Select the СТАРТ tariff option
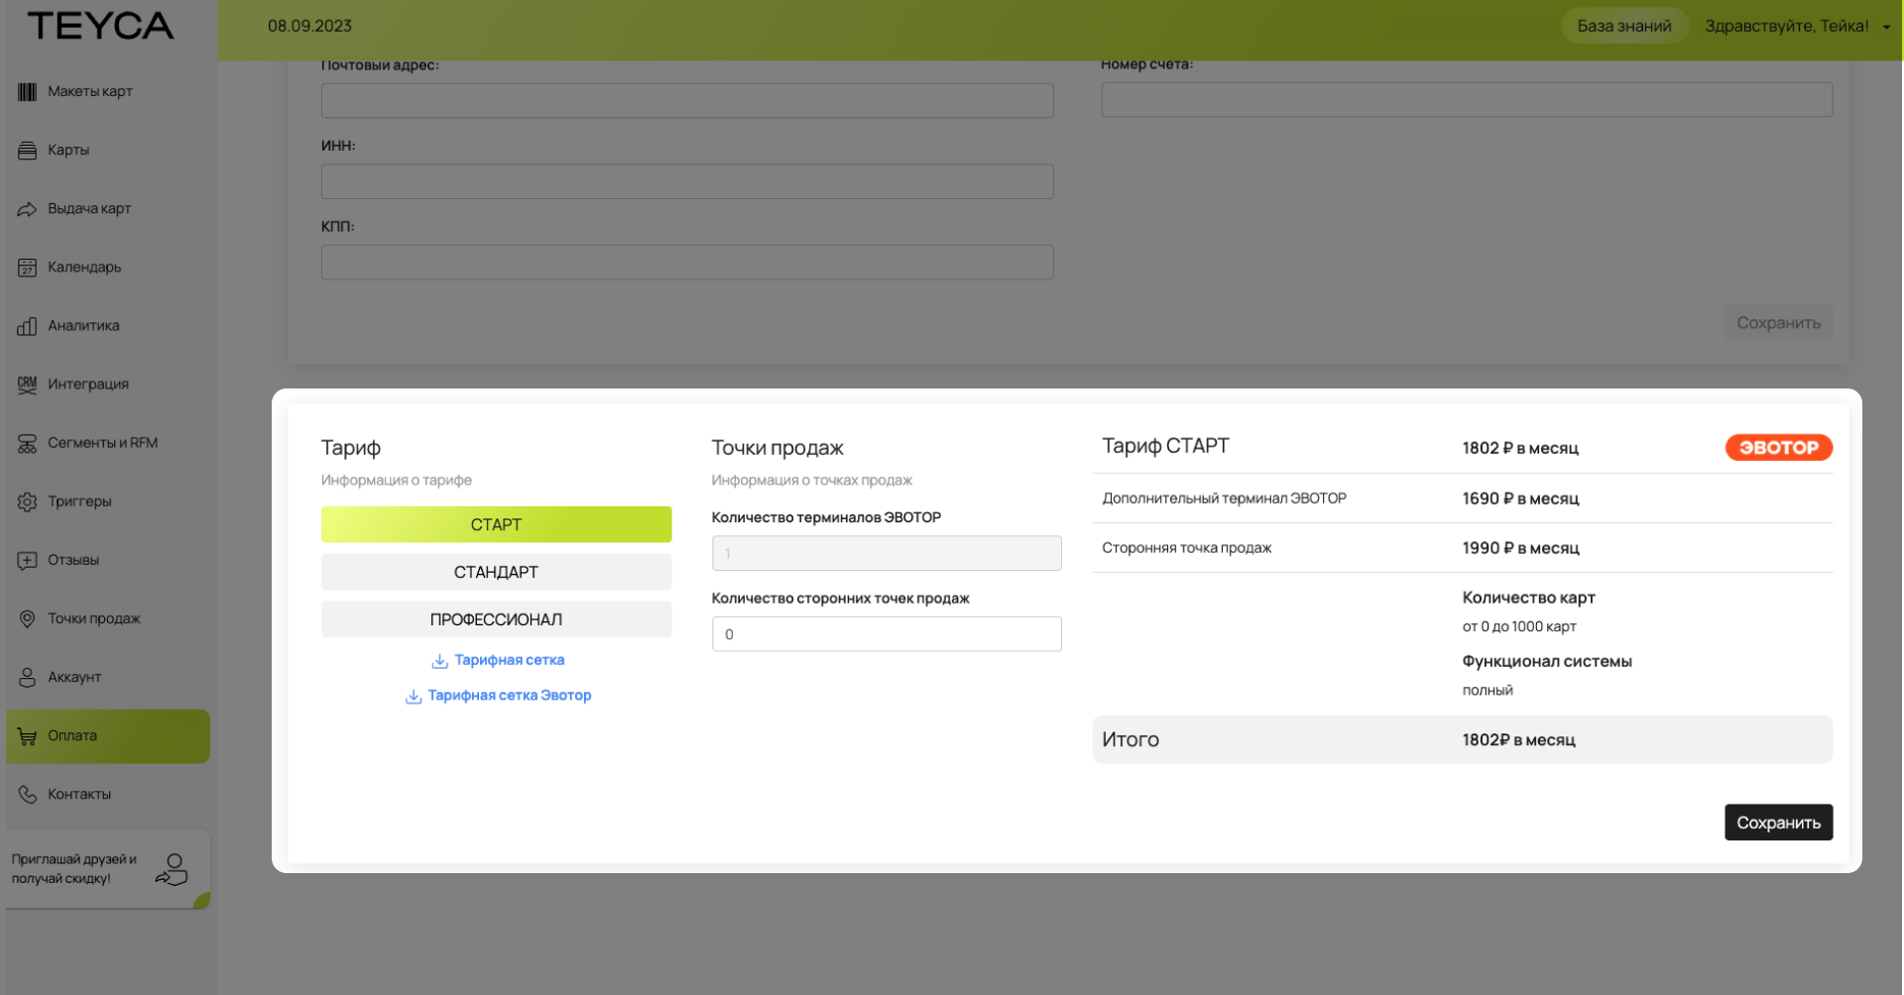The width and height of the screenshot is (1904, 995). click(x=496, y=524)
